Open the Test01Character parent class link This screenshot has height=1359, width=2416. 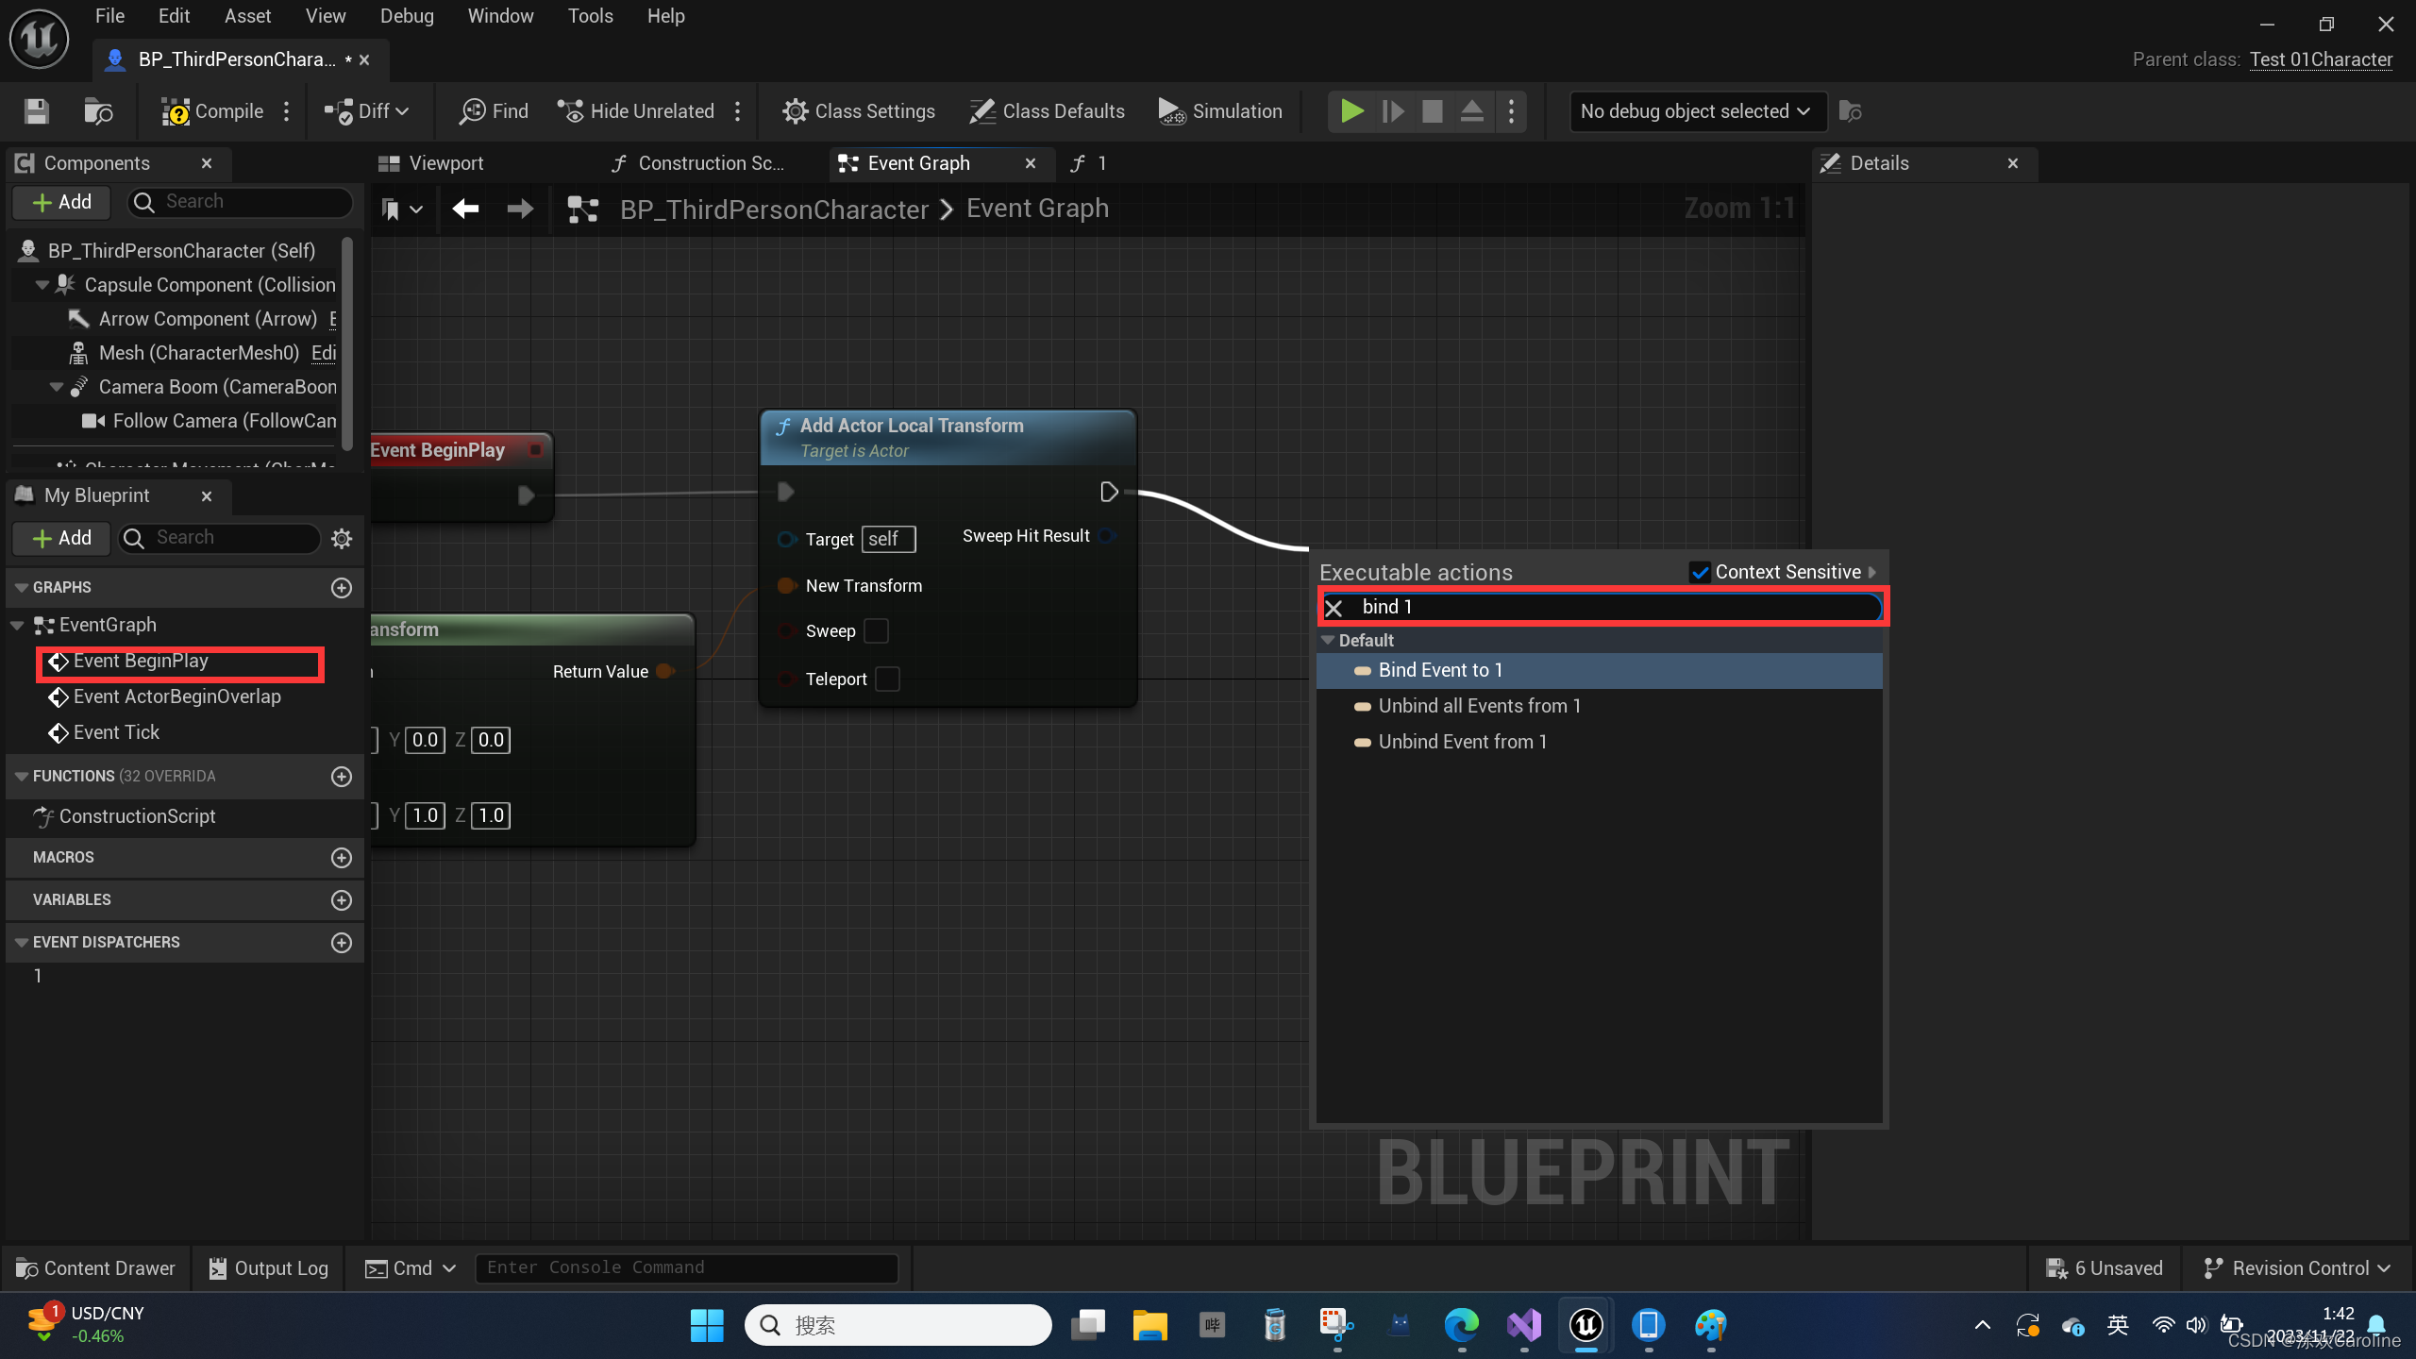pyautogui.click(x=2321, y=59)
